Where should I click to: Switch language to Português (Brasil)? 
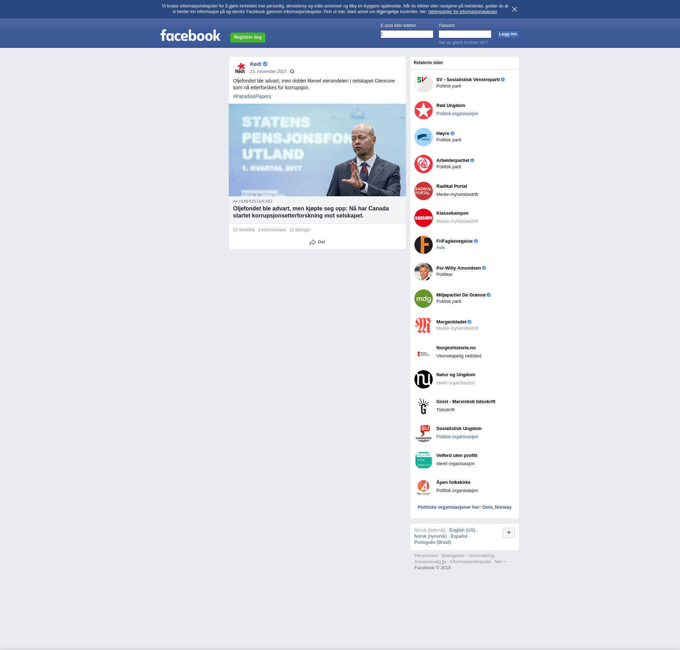tap(433, 542)
